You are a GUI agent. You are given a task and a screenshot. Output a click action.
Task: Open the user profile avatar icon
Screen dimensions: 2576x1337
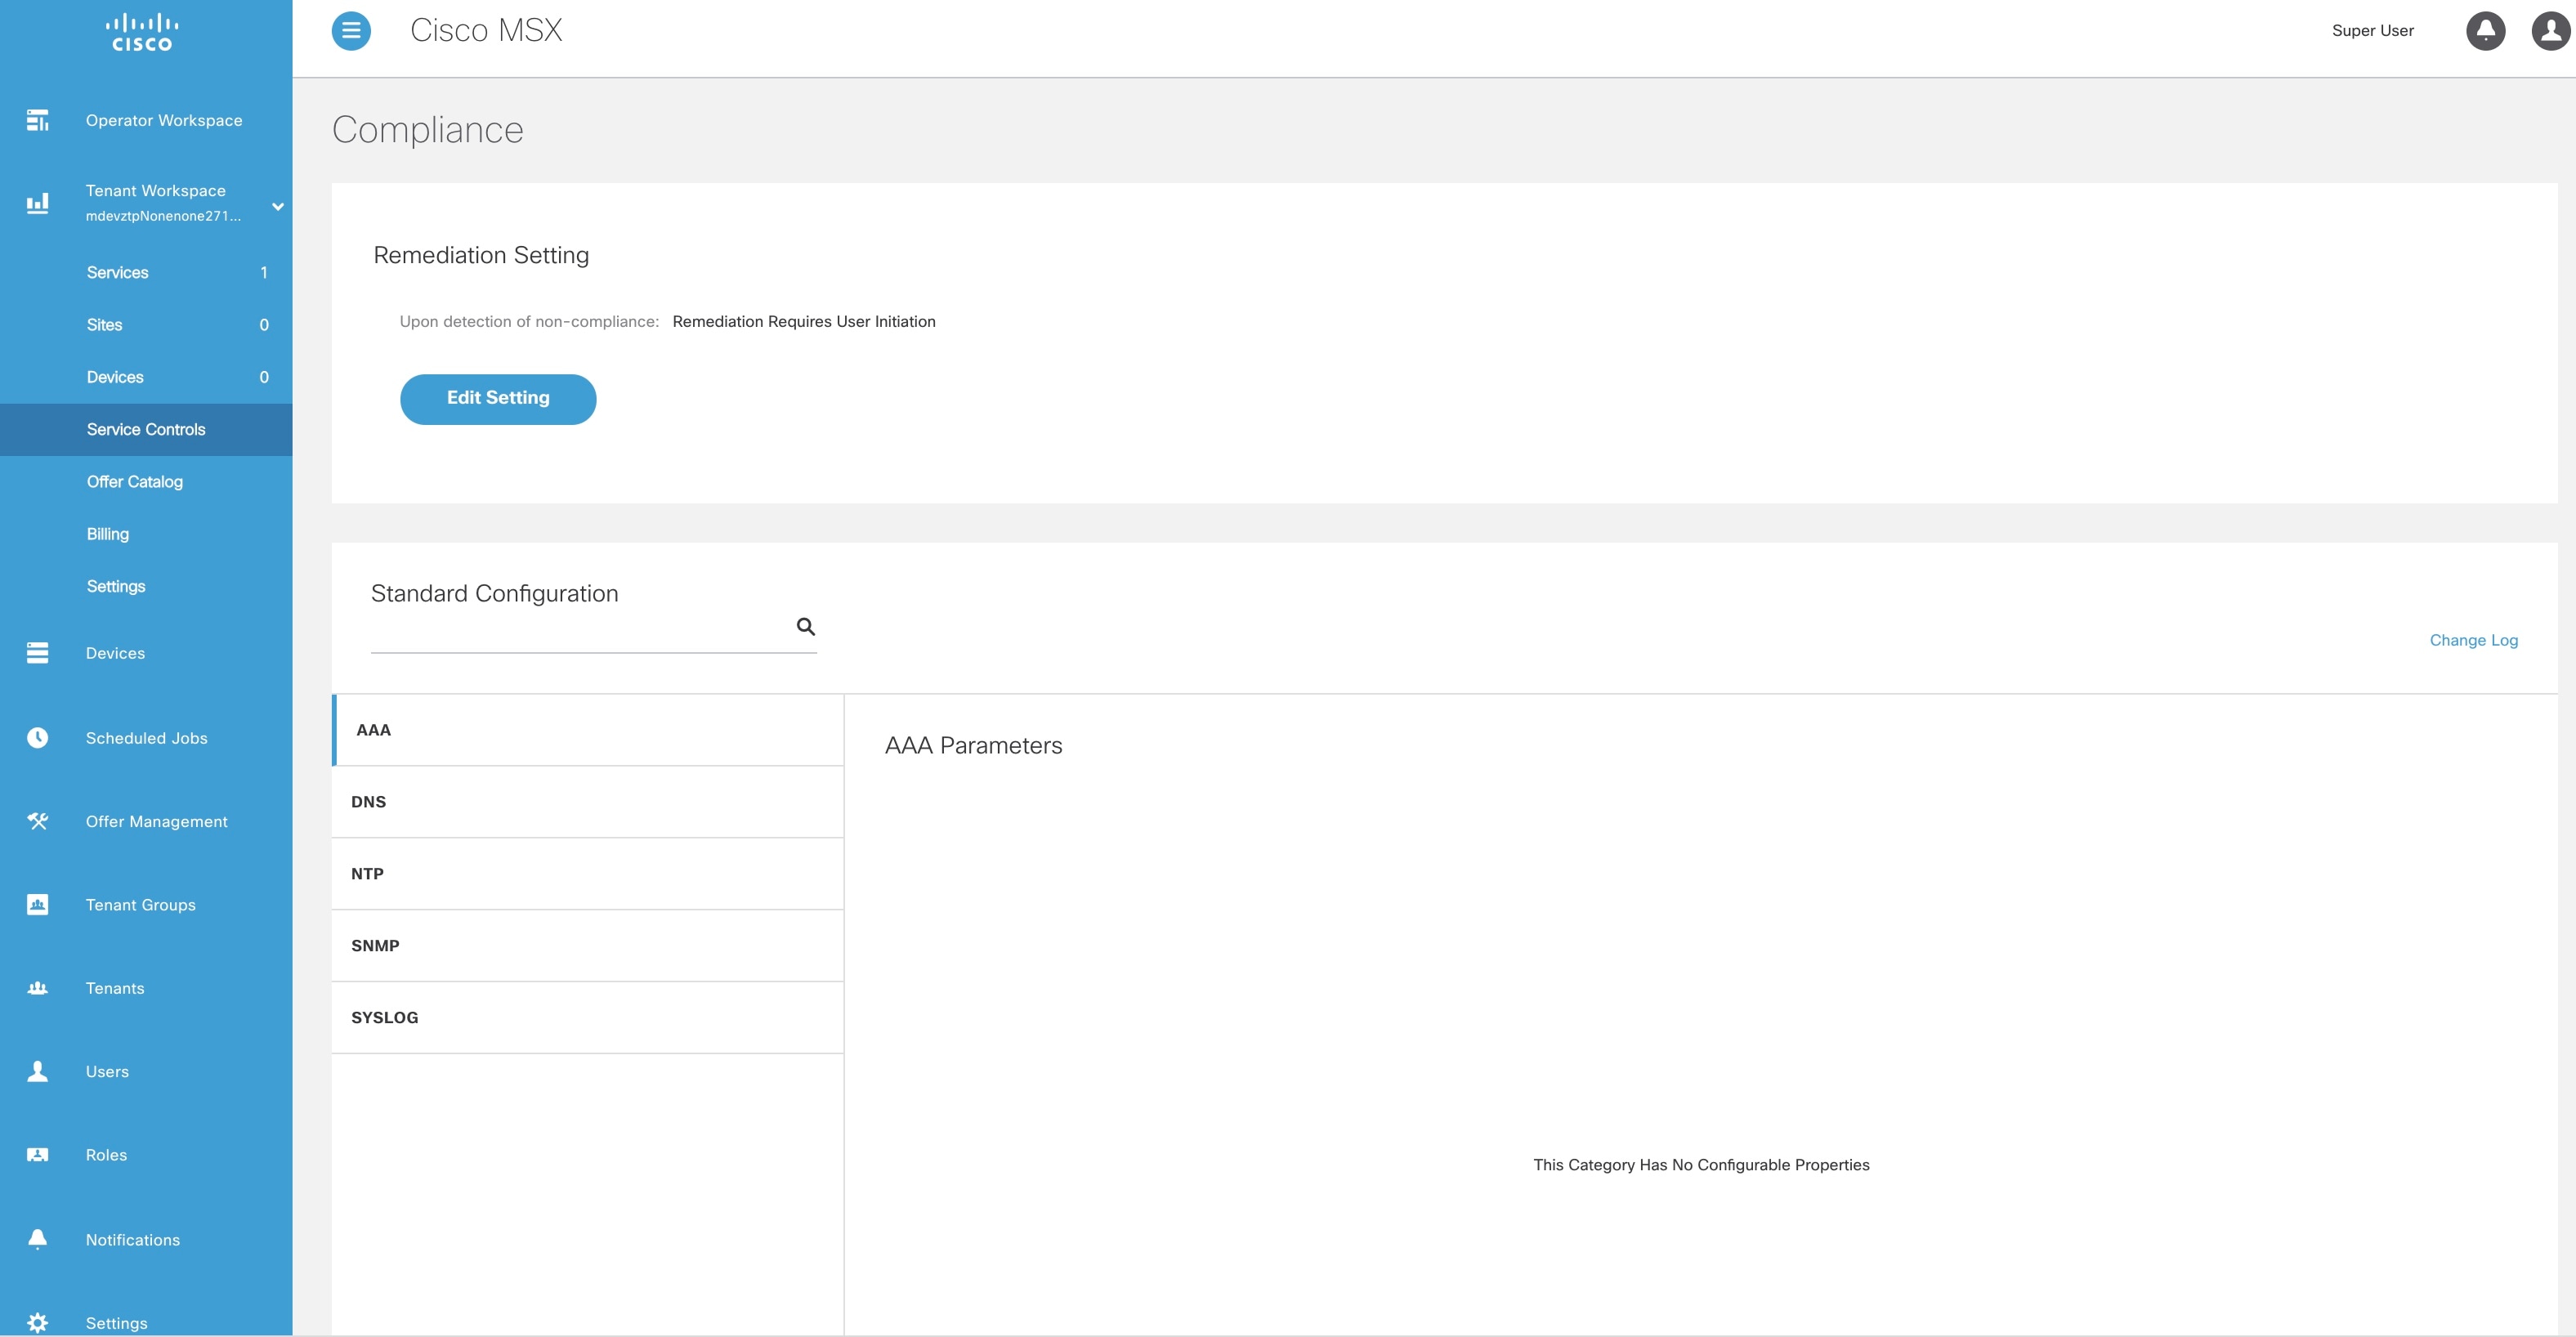2551,31
